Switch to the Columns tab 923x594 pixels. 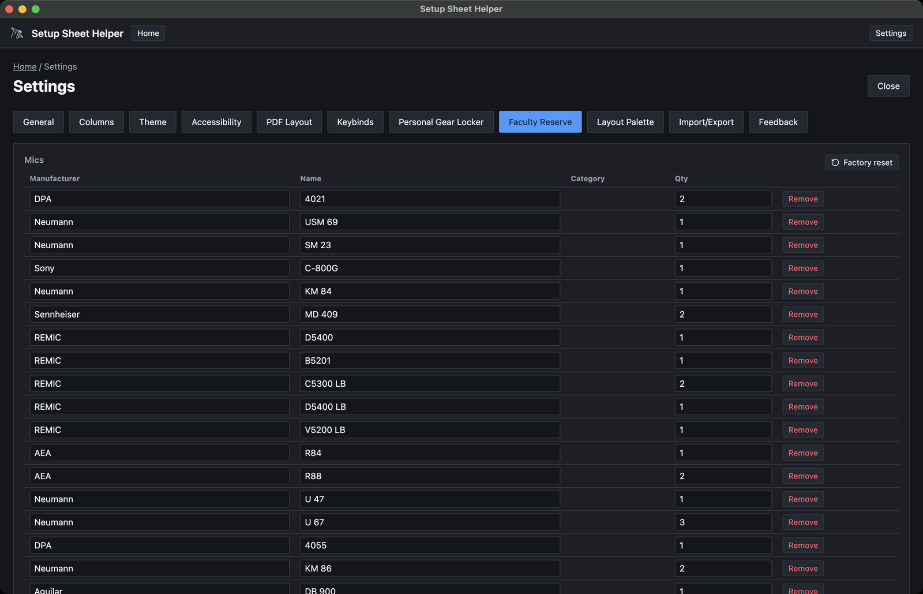click(x=96, y=122)
